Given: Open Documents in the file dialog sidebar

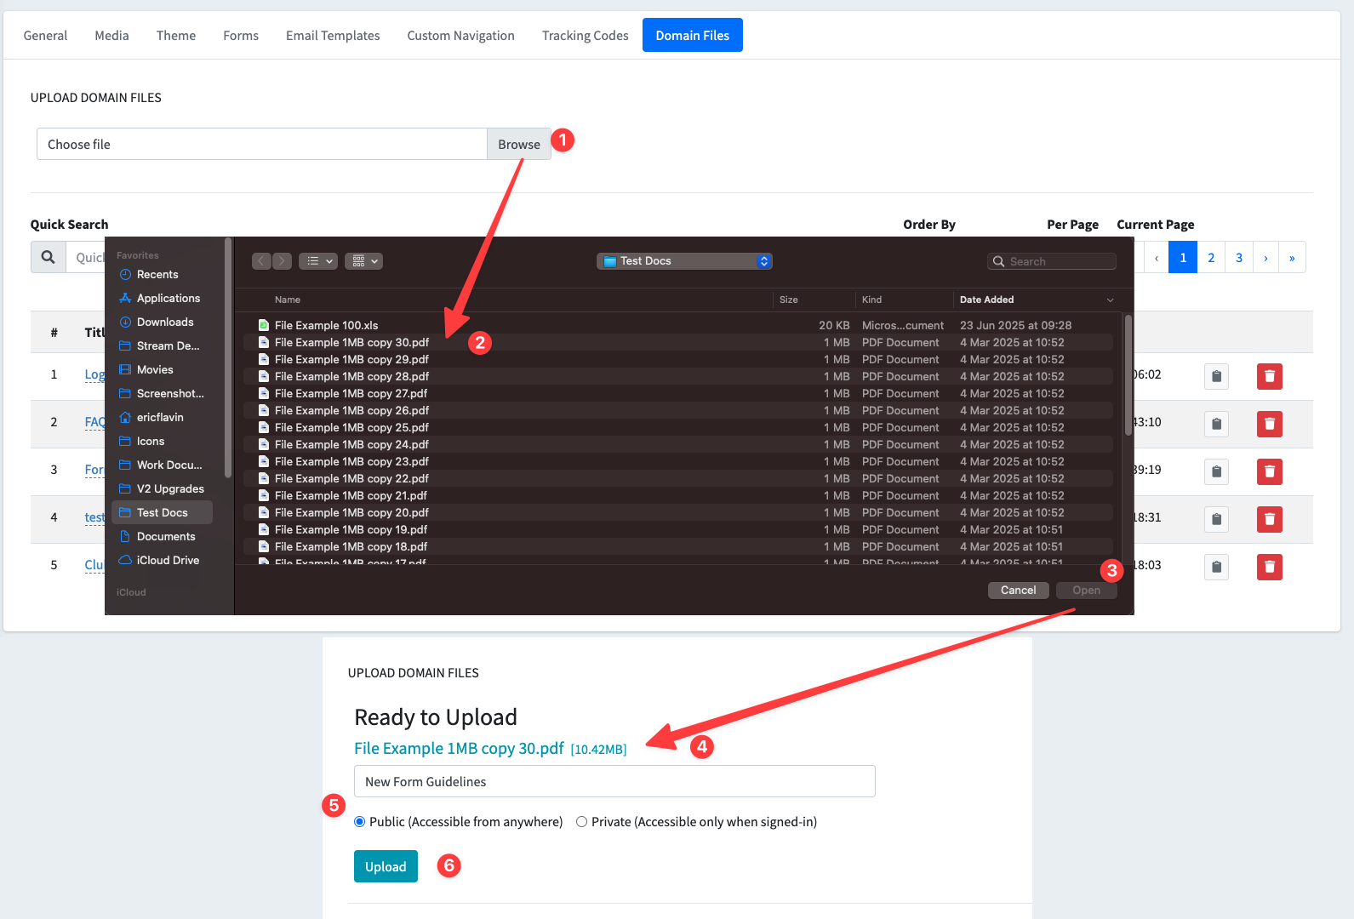Looking at the screenshot, I should [x=162, y=536].
